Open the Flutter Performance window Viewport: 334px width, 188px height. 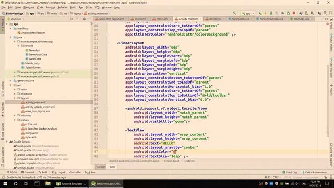[314, 172]
